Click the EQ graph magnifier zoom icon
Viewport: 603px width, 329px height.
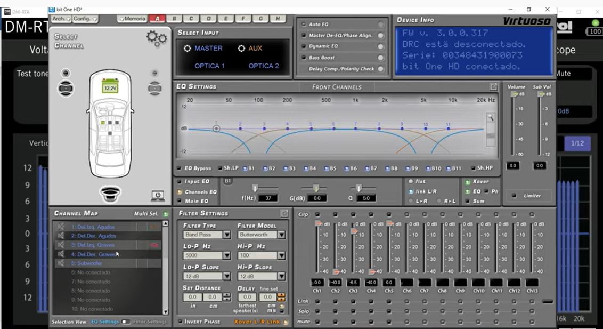pyautogui.click(x=491, y=117)
